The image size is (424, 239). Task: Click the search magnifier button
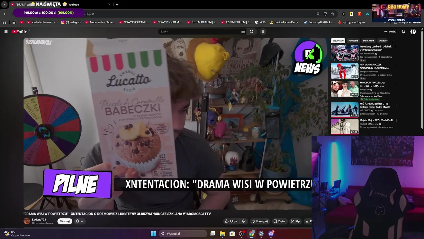[x=252, y=32]
